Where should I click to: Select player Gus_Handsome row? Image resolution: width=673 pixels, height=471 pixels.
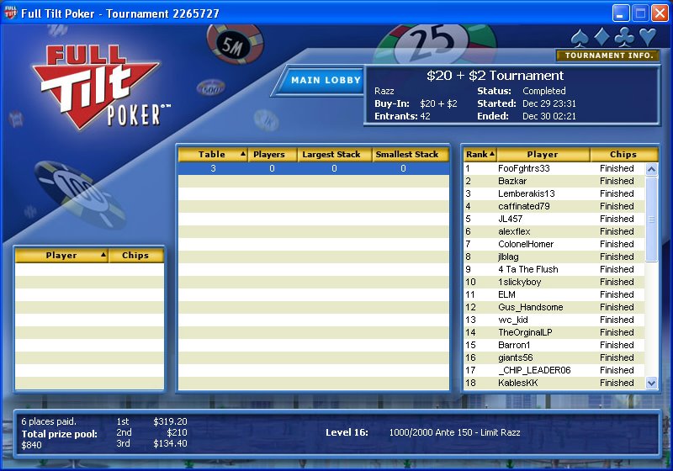(x=554, y=307)
